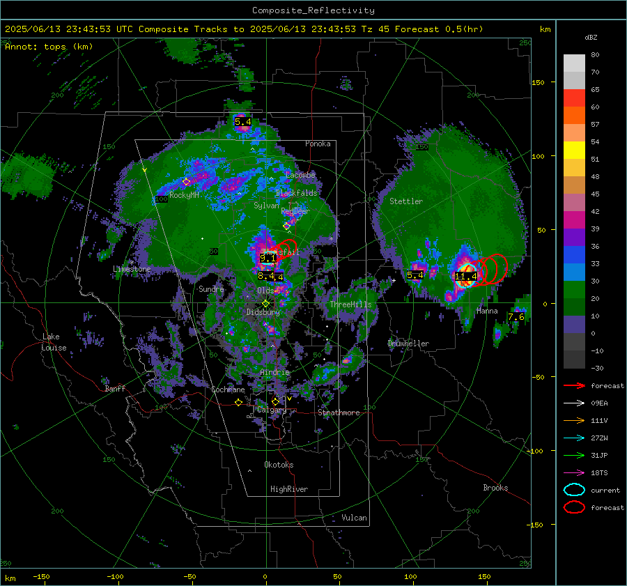The height and width of the screenshot is (586, 627).
Task: Select the Strathmore town label
Action: point(339,412)
